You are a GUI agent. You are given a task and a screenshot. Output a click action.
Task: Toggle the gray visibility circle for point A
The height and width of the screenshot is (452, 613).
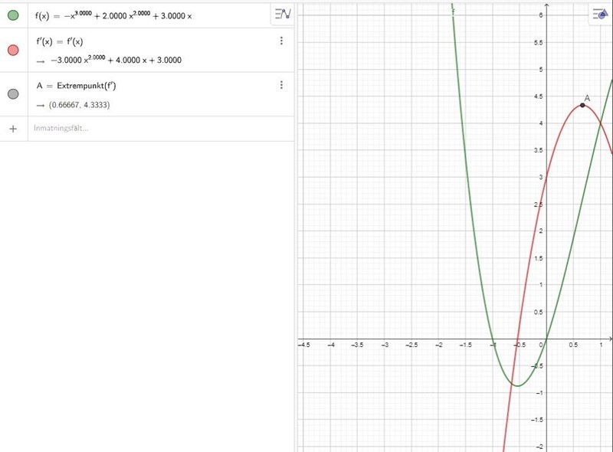(12, 94)
